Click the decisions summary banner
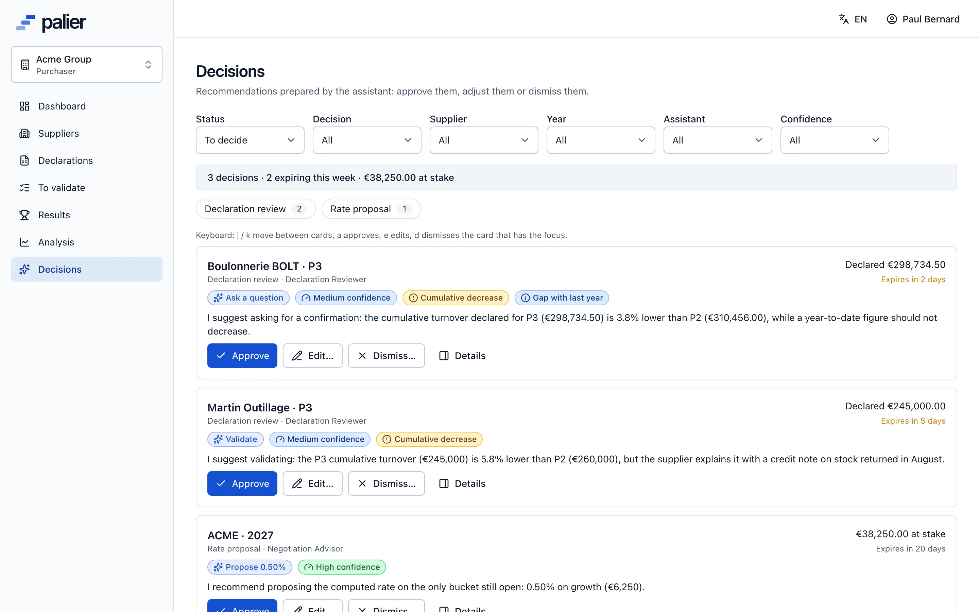 (576, 178)
